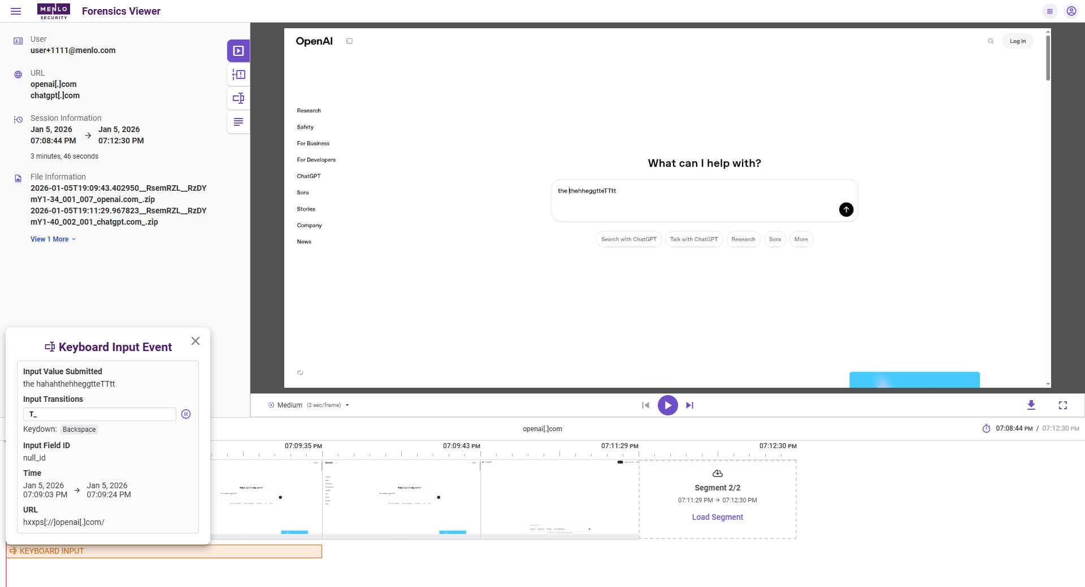Click the Backspace keydown chip
Viewport: 1085px width, 587px height.
[x=79, y=430]
